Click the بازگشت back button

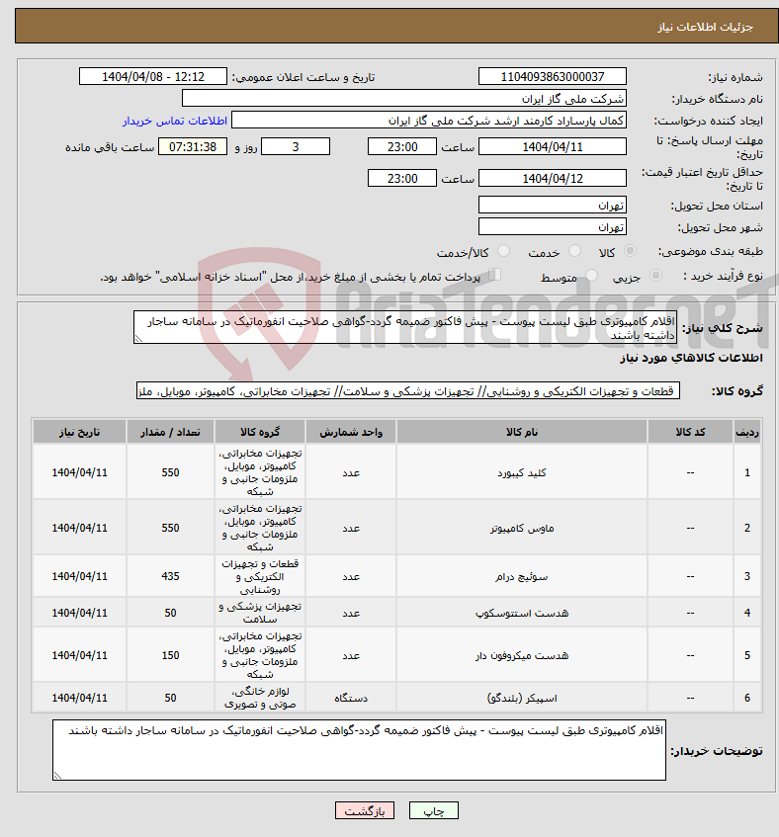pos(365,811)
